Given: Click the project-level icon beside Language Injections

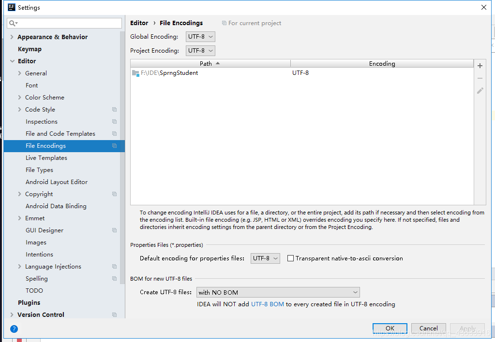Looking at the screenshot, I should coord(114,266).
